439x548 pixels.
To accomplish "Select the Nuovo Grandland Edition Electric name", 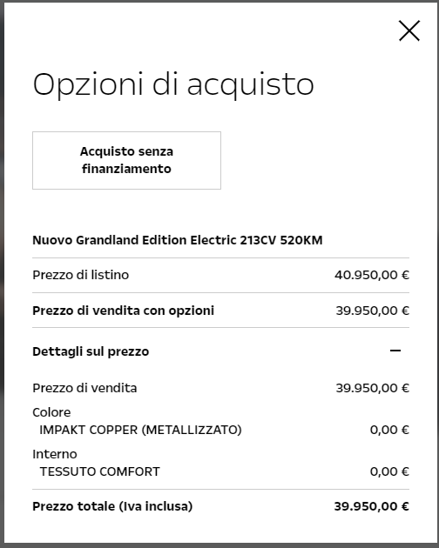I will 178,240.
